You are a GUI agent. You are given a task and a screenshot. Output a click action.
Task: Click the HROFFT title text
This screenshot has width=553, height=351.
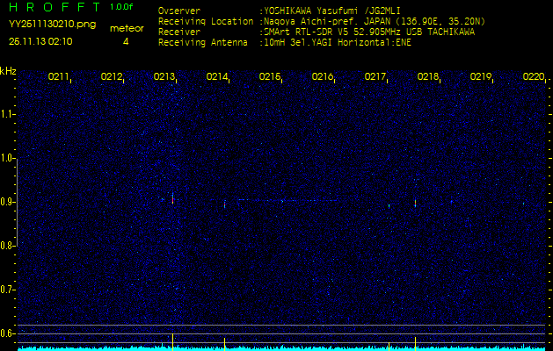[x=56, y=7]
